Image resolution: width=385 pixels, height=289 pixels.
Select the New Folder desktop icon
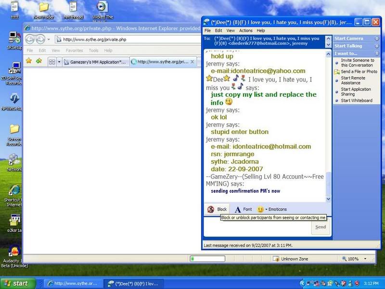coord(44,10)
